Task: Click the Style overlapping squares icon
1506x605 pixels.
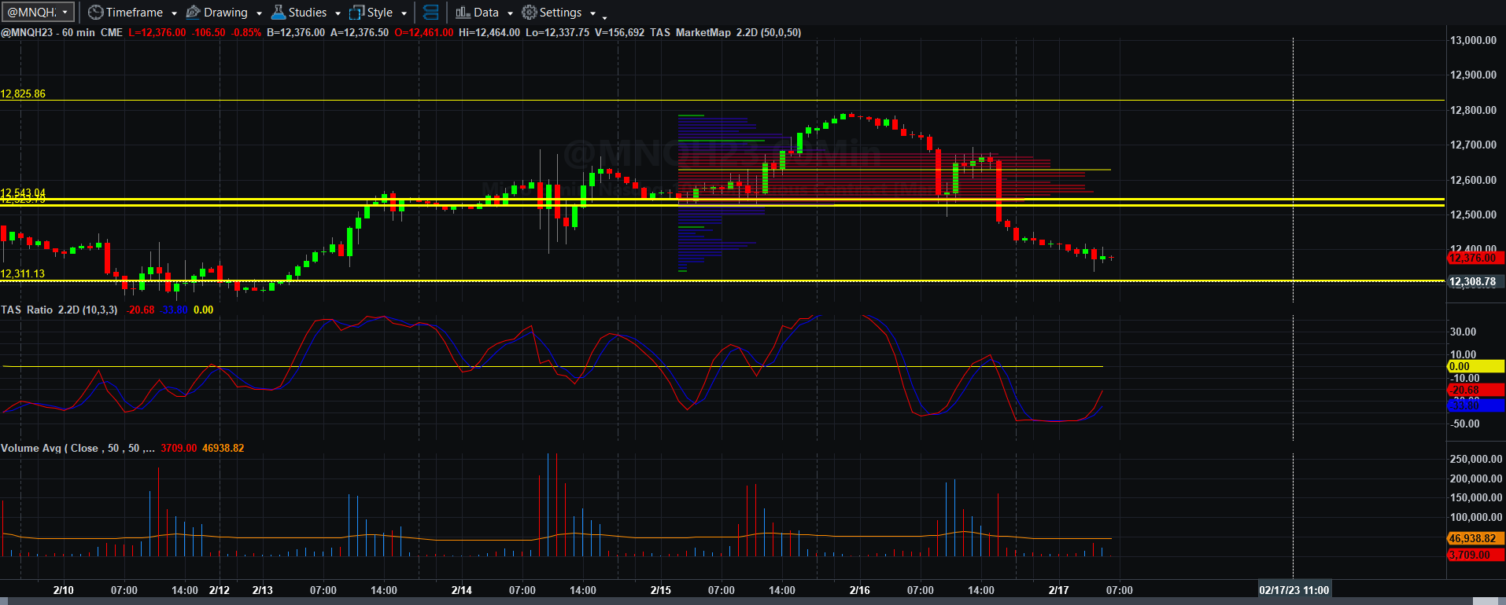Action: click(x=356, y=13)
